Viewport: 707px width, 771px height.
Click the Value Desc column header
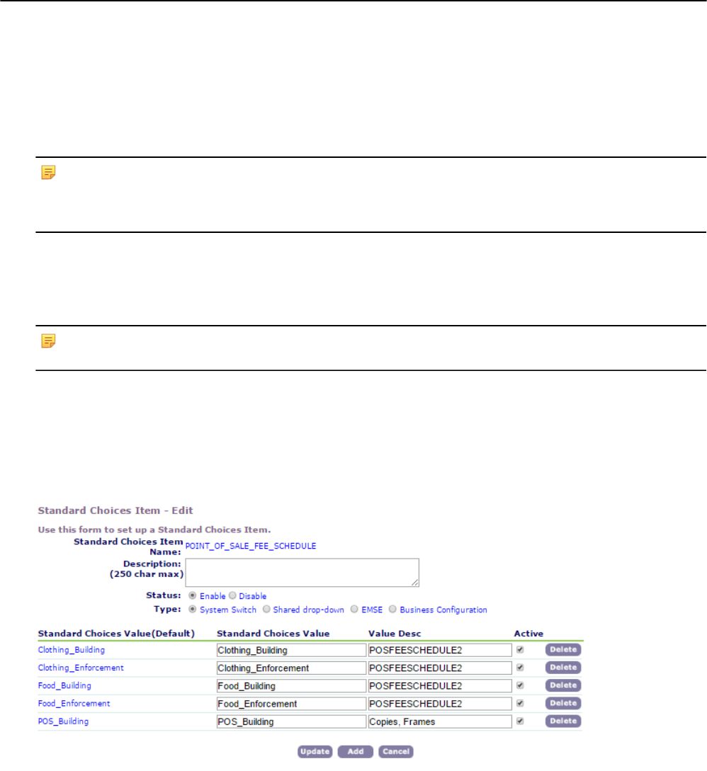click(x=395, y=634)
